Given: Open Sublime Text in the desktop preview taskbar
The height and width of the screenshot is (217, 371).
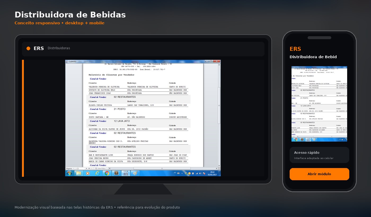Looking at the screenshot, I should (116, 173).
